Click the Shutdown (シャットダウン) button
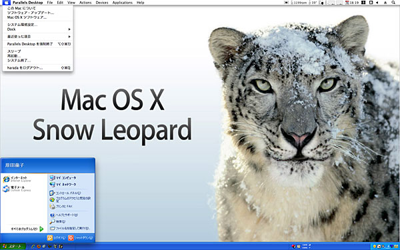Image resolution: width=400 pixels, height=250 pixels. [x=80, y=238]
